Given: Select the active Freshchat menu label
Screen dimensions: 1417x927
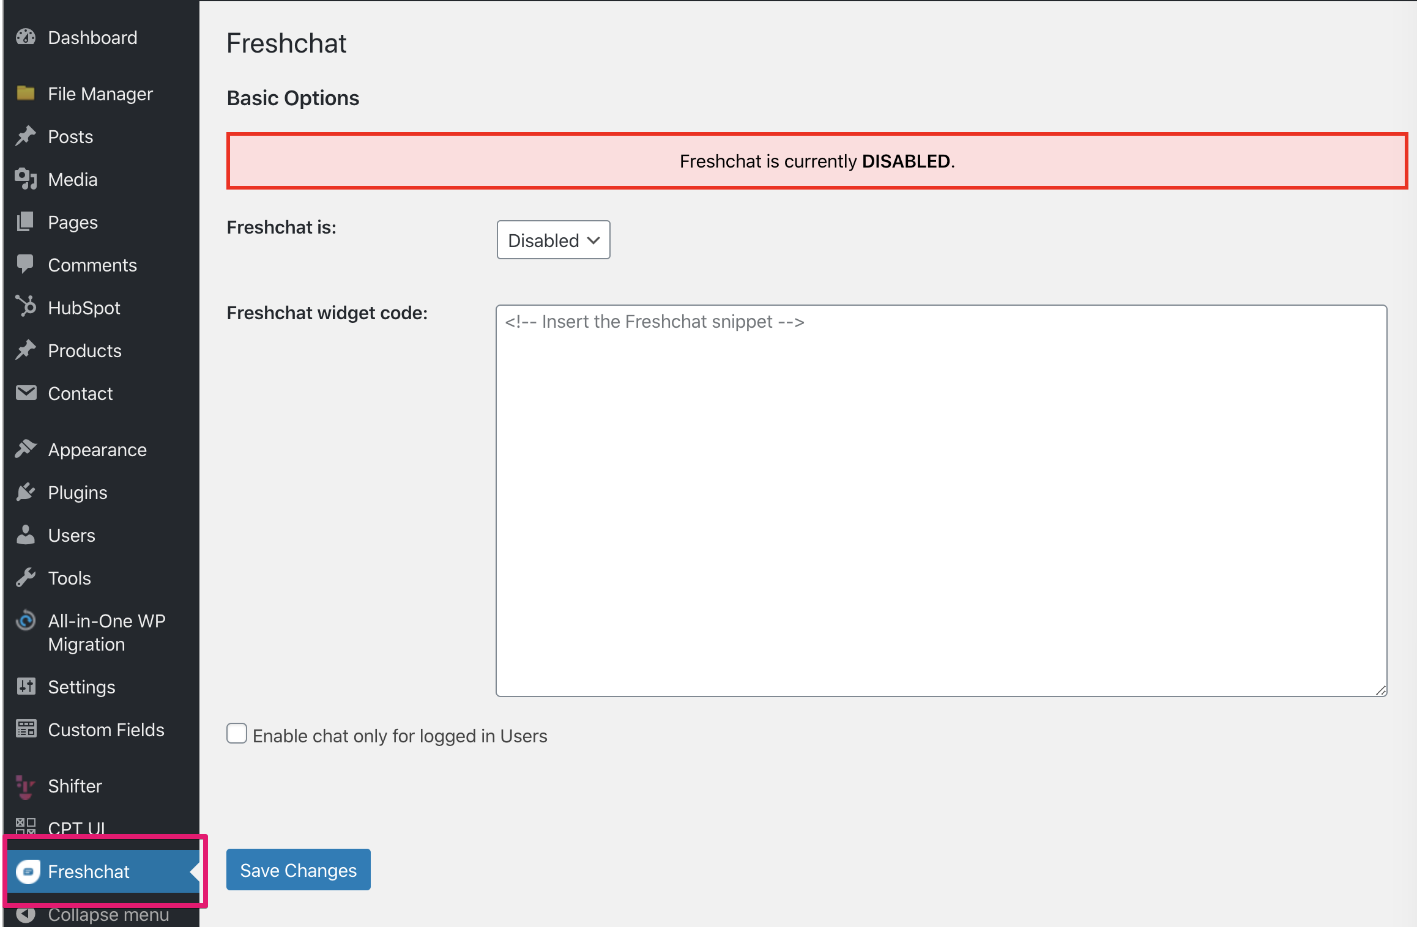Looking at the screenshot, I should point(89,871).
